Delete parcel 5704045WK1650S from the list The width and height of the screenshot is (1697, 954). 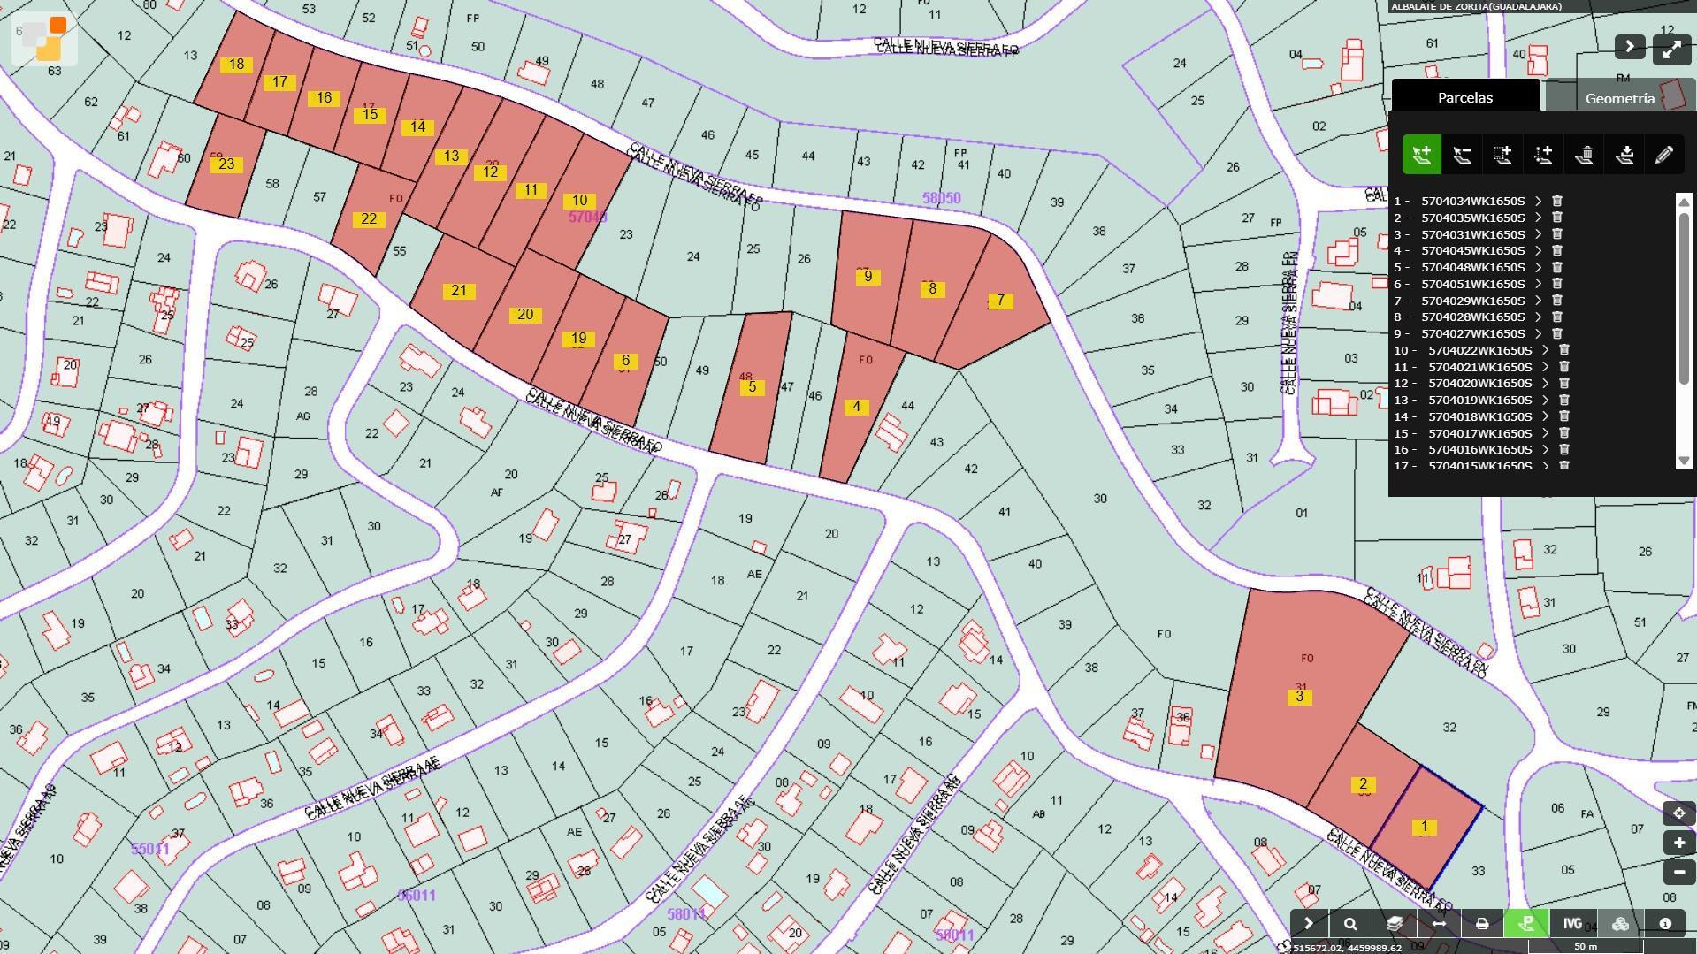(x=1557, y=250)
